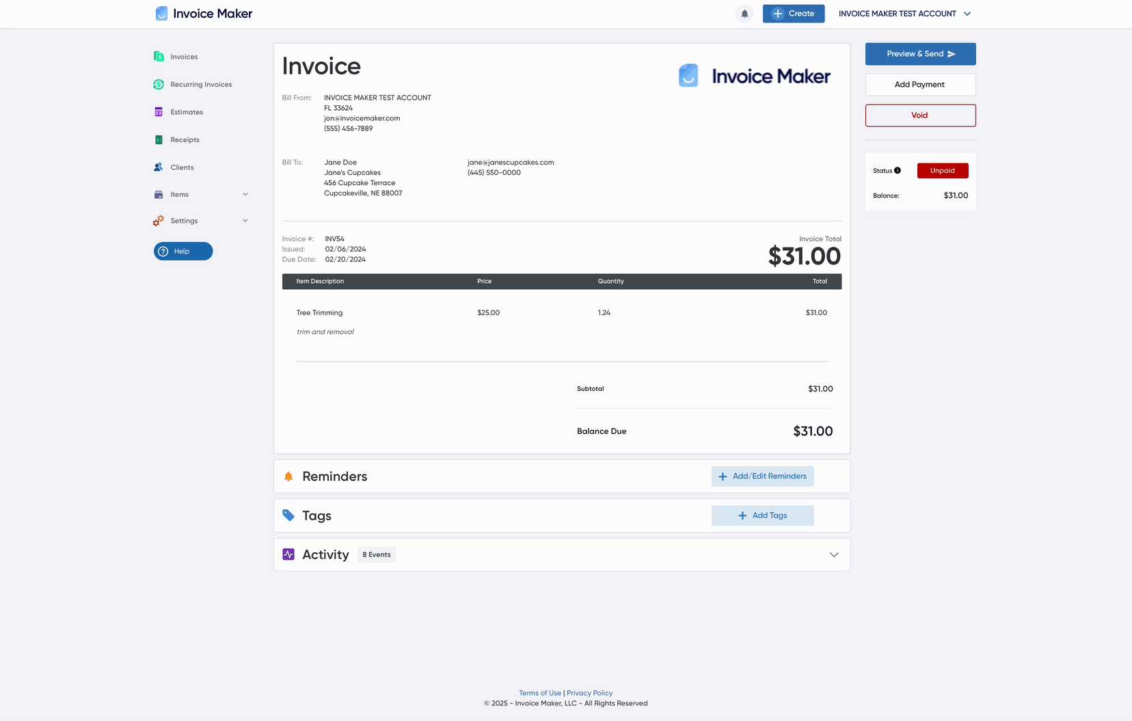Click the issued date 02/06/2024
Screen dimensions: 1132x721
point(345,249)
